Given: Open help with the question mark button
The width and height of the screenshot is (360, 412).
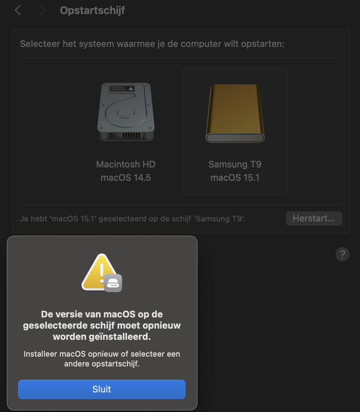Looking at the screenshot, I should click(x=342, y=254).
